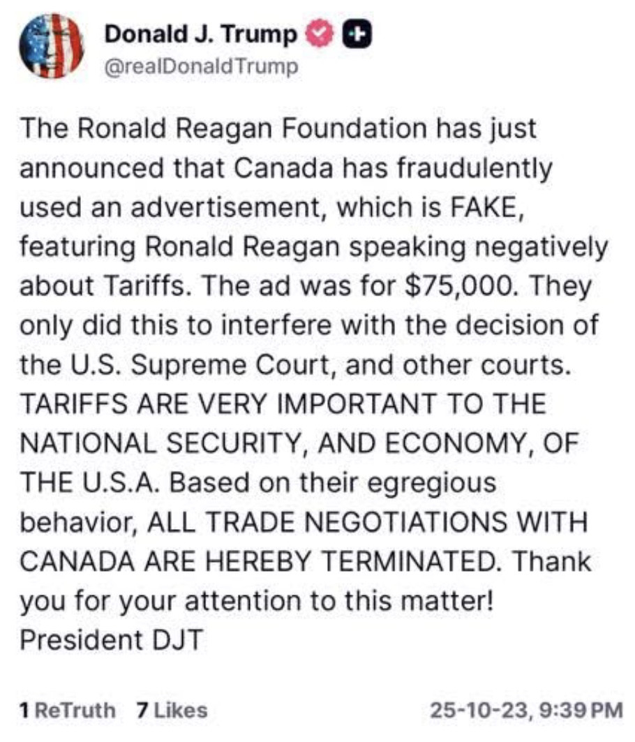Click the number 1 before ReTruth
Image resolution: width=635 pixels, height=742 pixels.
pyautogui.click(x=25, y=711)
